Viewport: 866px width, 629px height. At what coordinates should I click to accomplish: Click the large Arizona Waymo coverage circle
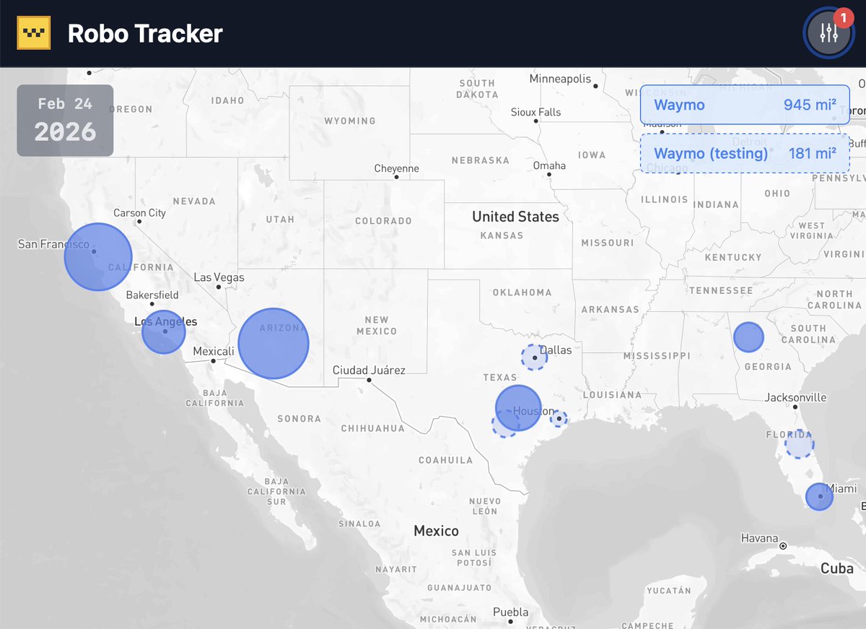pyautogui.click(x=274, y=344)
